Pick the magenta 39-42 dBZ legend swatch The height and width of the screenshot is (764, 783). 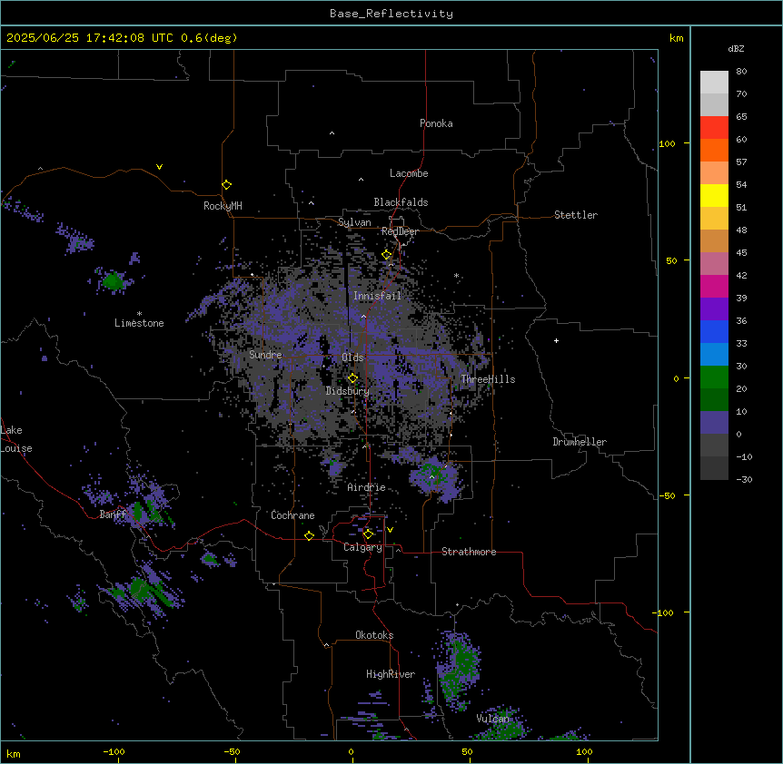pos(714,286)
